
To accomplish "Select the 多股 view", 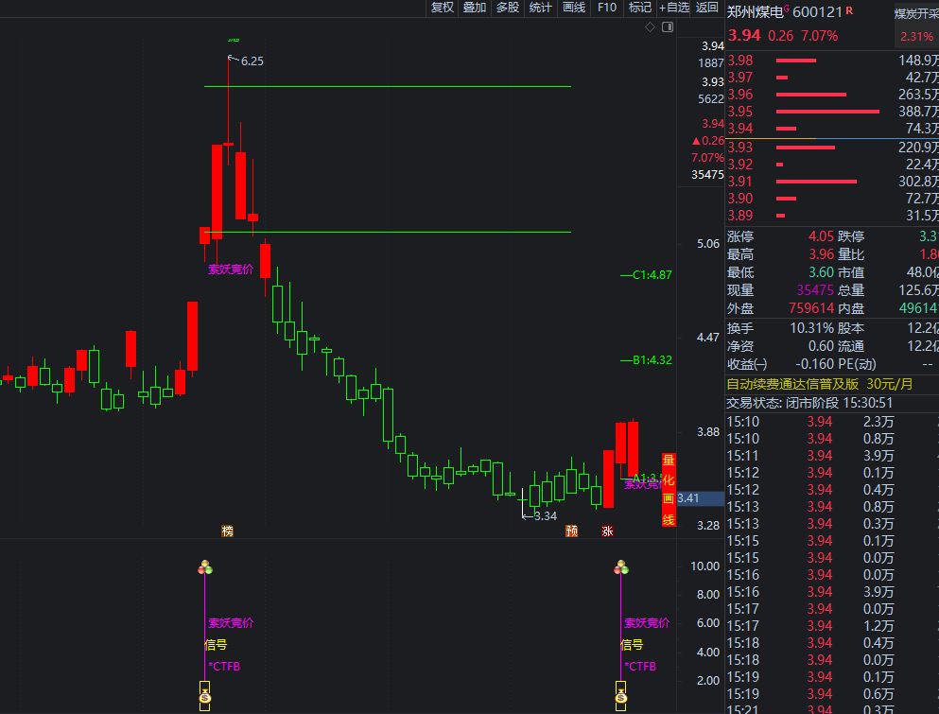I will pyautogui.click(x=508, y=8).
